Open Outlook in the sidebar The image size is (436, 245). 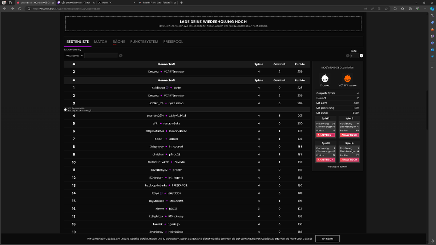click(x=432, y=50)
